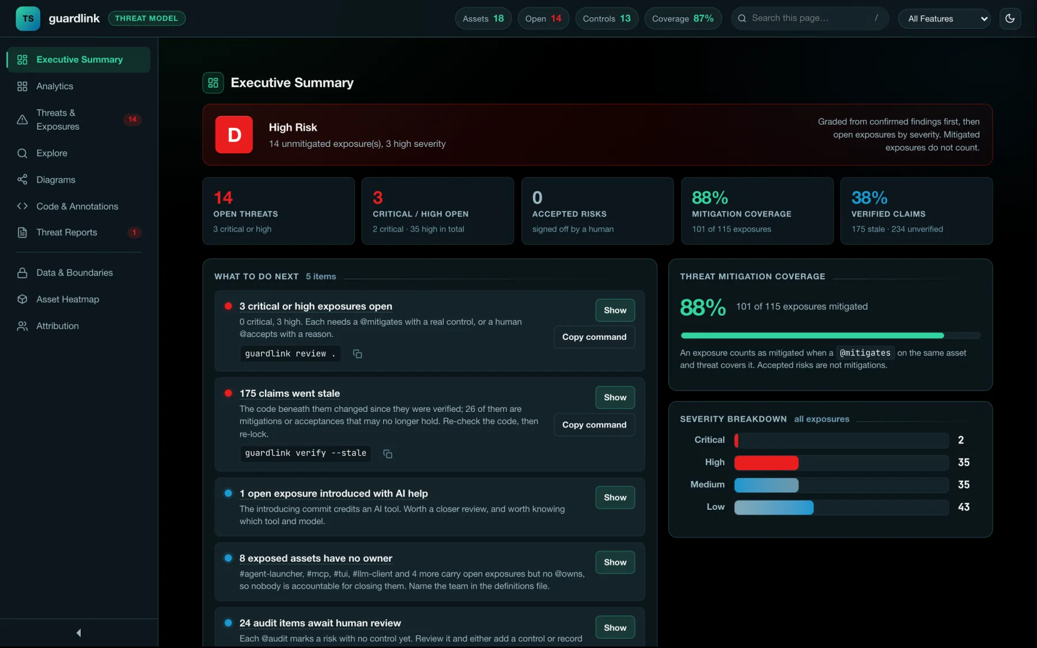Click the Controls 13 pill
Screen dimensions: 1037x648
coord(607,18)
